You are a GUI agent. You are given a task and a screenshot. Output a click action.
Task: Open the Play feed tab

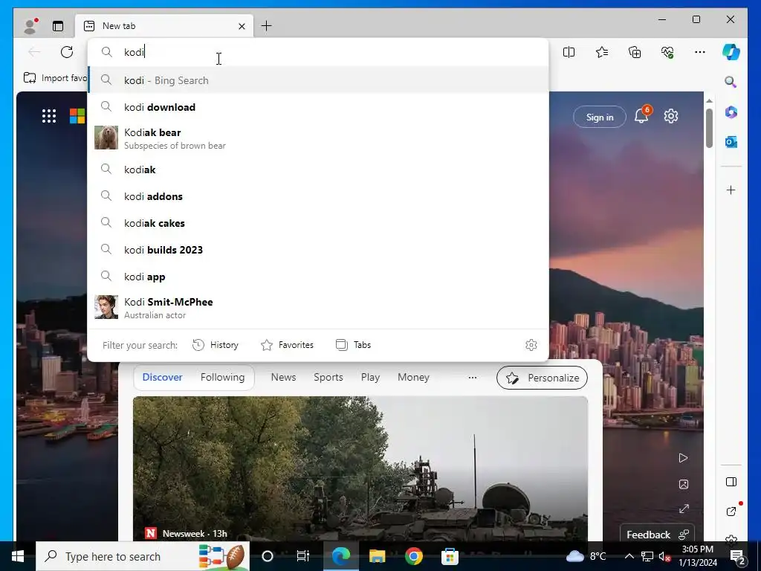click(x=370, y=377)
